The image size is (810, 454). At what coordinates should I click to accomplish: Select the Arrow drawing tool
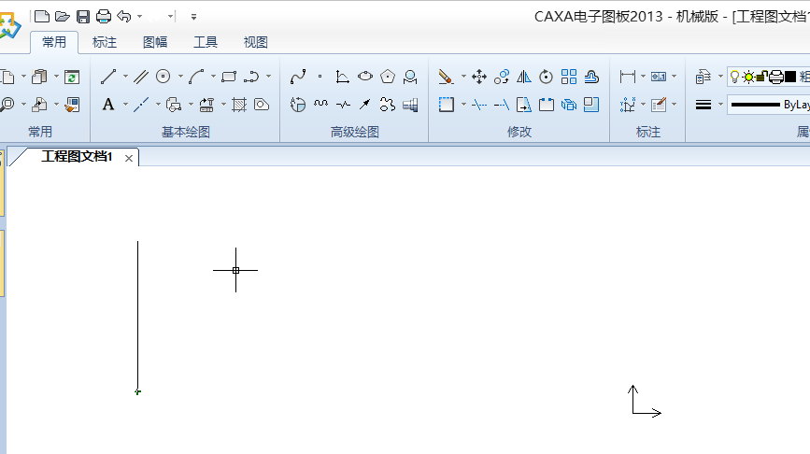pyautogui.click(x=364, y=105)
